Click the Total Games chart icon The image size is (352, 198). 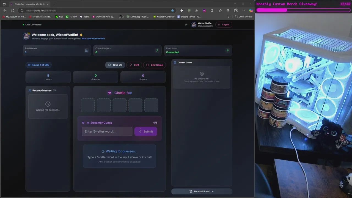[86, 50]
